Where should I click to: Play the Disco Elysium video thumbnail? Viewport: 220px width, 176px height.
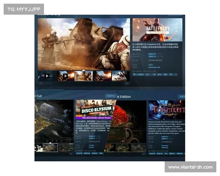point(38,148)
